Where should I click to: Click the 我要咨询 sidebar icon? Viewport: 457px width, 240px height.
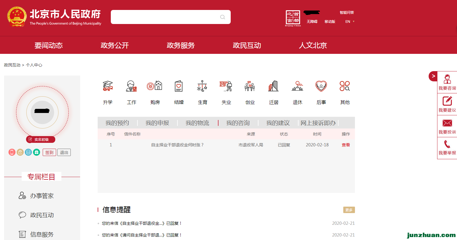click(x=447, y=79)
